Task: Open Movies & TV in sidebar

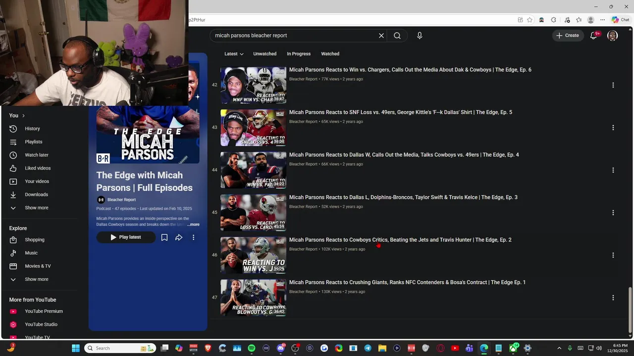Action: (38, 266)
